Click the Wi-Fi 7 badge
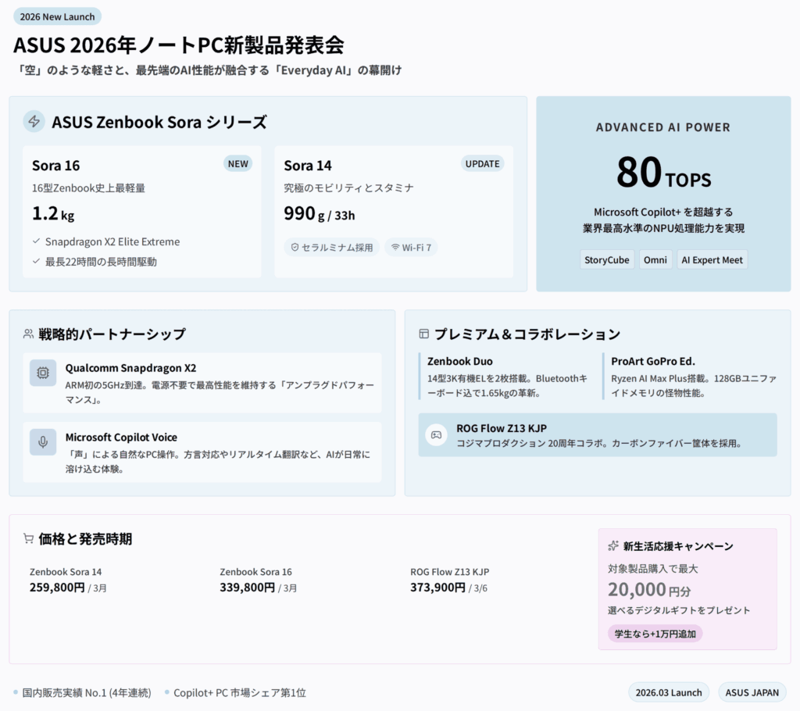Viewport: 800px width, 711px height. point(411,247)
